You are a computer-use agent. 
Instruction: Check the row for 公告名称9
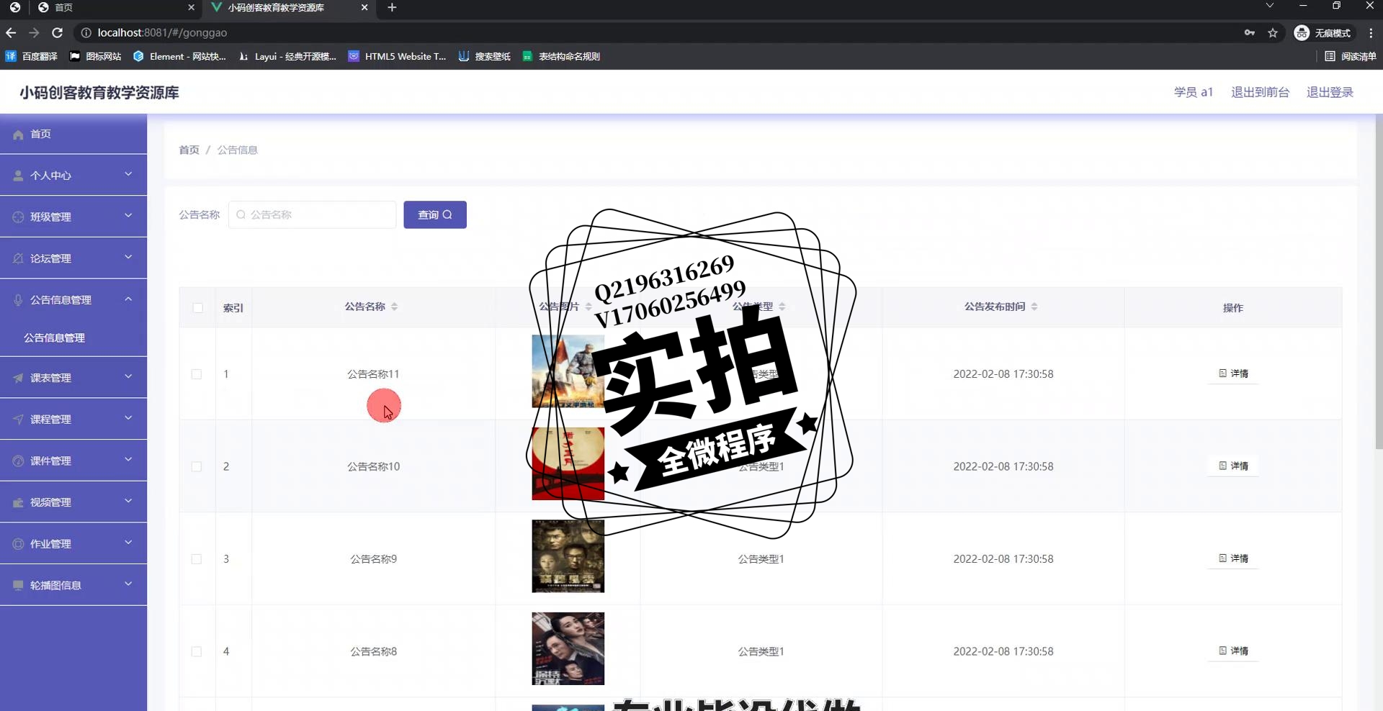coord(197,559)
